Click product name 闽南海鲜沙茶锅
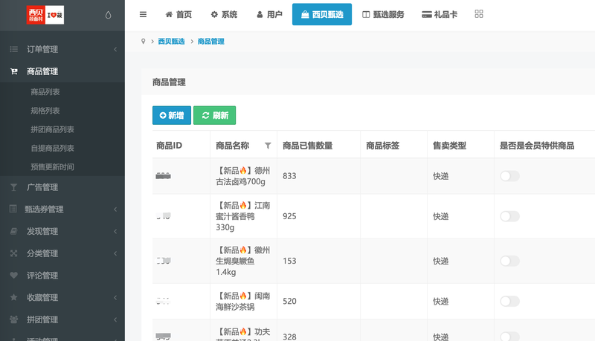The width and height of the screenshot is (595, 341). pos(243,301)
